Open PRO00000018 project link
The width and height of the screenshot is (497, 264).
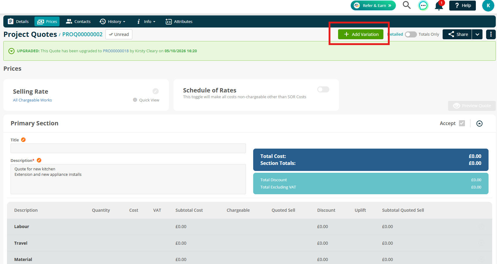(x=116, y=51)
